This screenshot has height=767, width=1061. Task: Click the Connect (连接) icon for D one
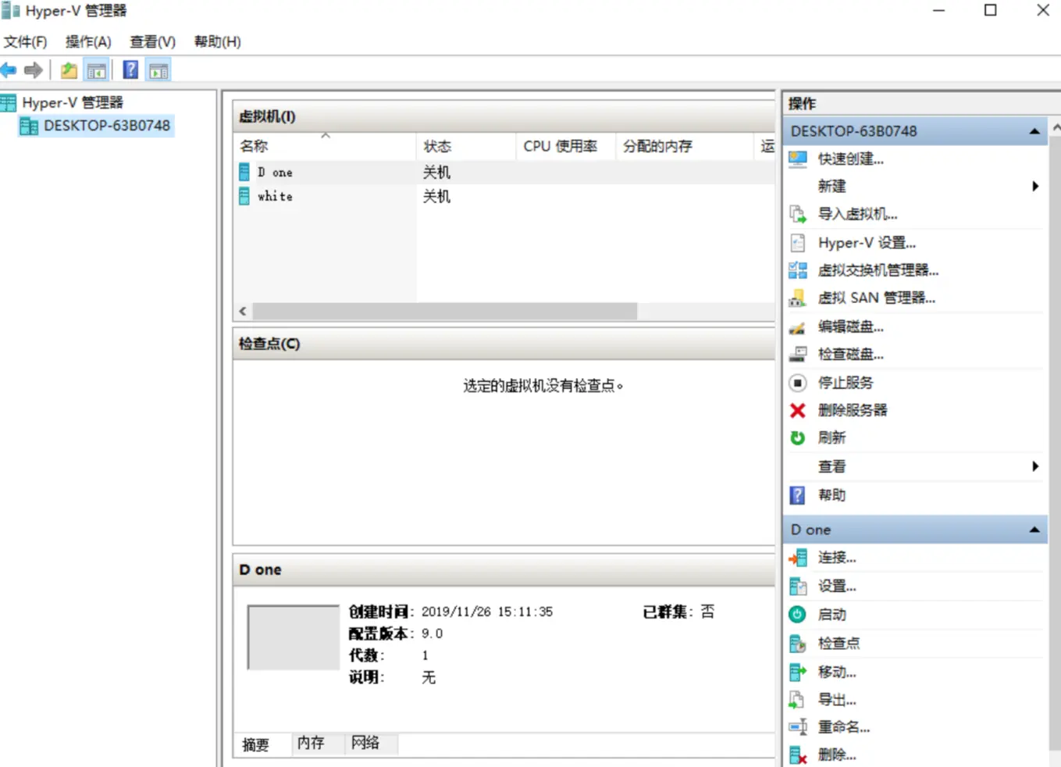coord(798,558)
